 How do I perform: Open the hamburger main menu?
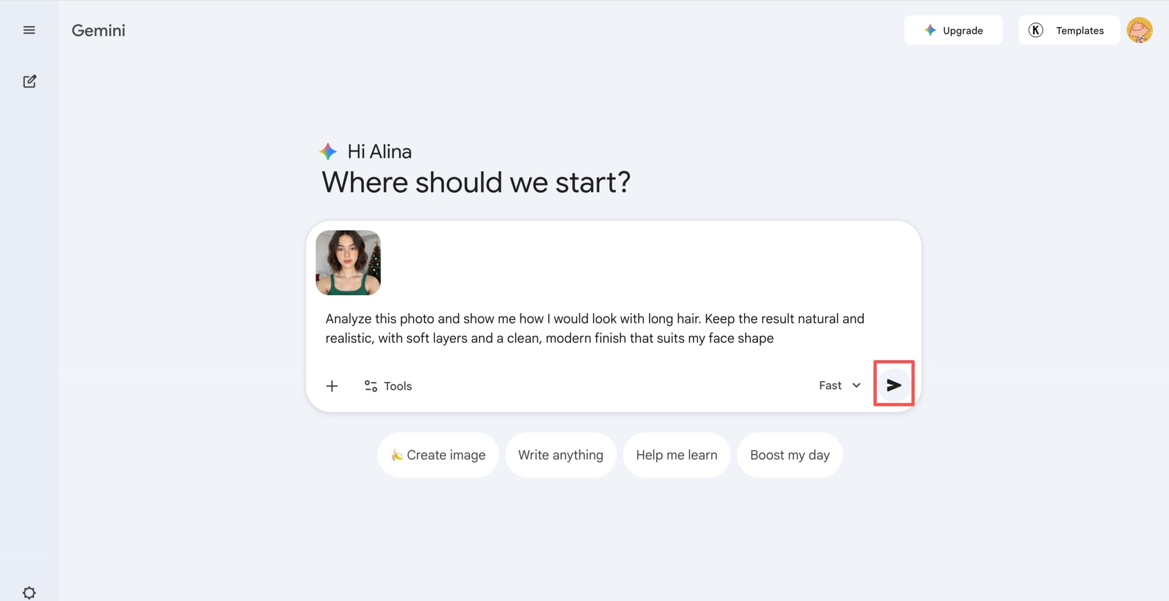(x=29, y=30)
